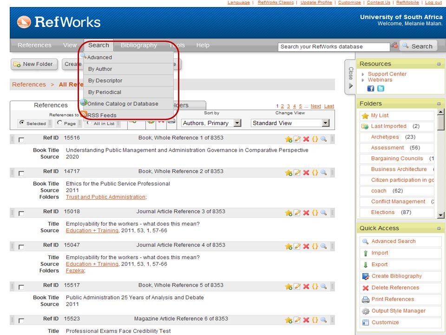Add Ref ID 15516 to My List star

[x=289, y=139]
